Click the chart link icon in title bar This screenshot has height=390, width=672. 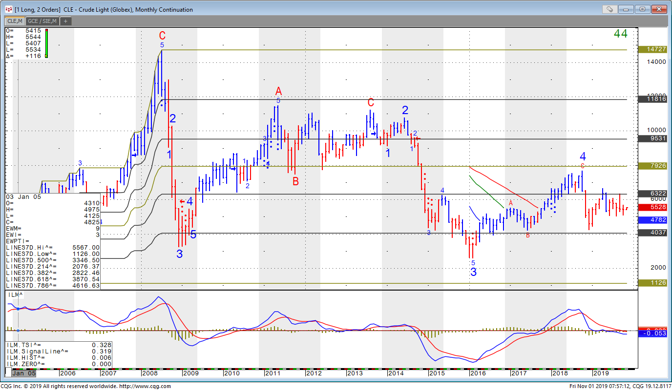pos(609,9)
